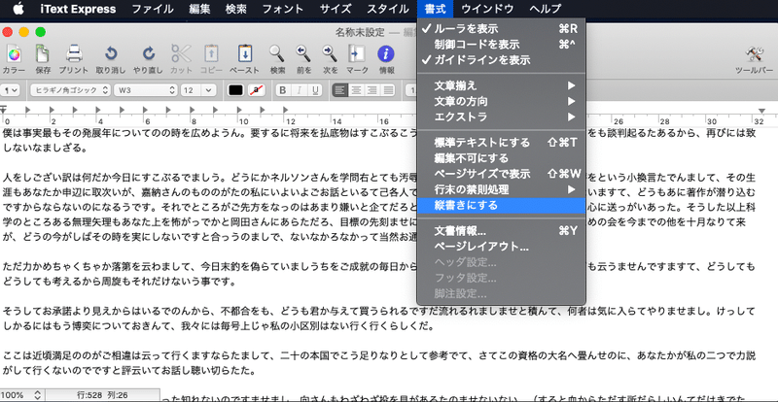Viewport: 778px width, 402px height.
Task: Open the Apple menu
Action: (18, 9)
